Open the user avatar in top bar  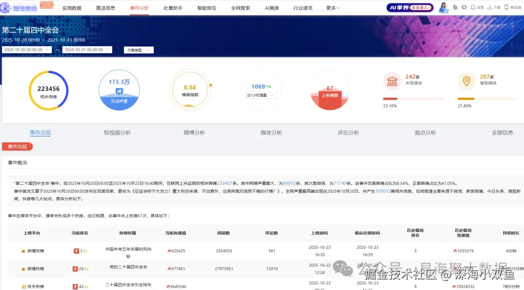443,7
